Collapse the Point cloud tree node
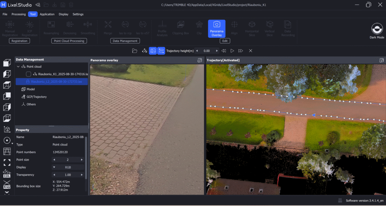Viewport: 386px width, 206px height. pyautogui.click(x=18, y=67)
